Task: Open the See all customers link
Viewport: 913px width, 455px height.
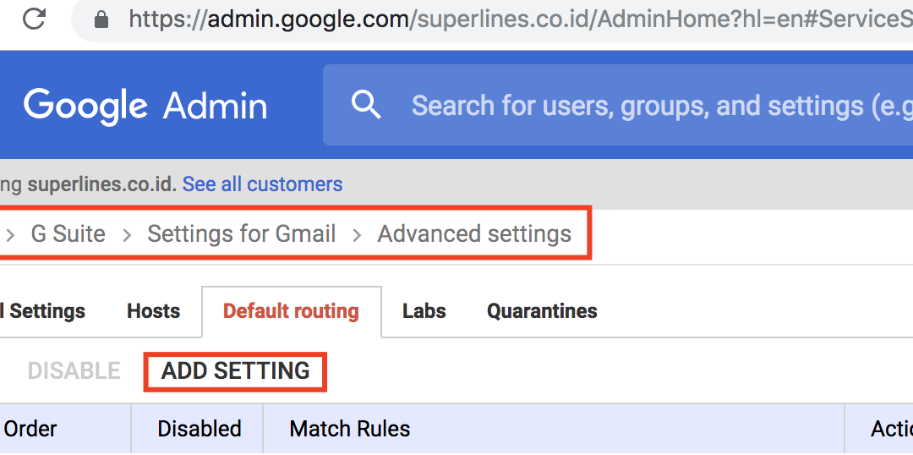Action: (263, 184)
